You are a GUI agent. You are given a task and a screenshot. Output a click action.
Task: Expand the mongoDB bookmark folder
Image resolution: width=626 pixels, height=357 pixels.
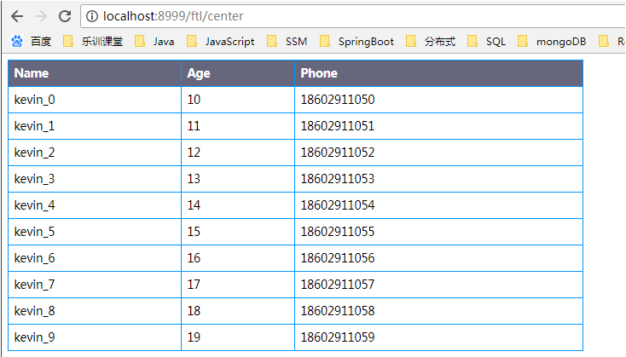[x=553, y=41]
